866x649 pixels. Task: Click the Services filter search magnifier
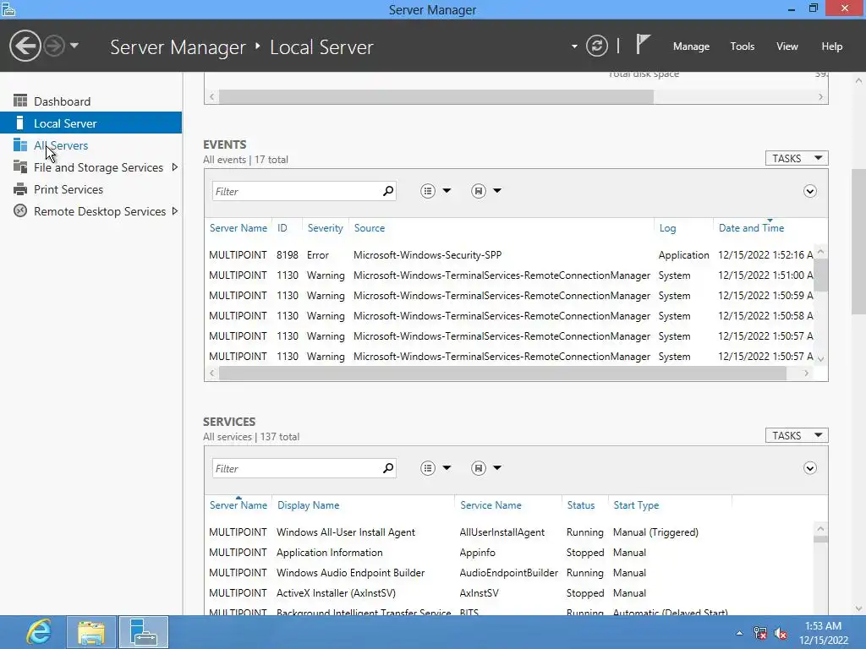(x=388, y=468)
